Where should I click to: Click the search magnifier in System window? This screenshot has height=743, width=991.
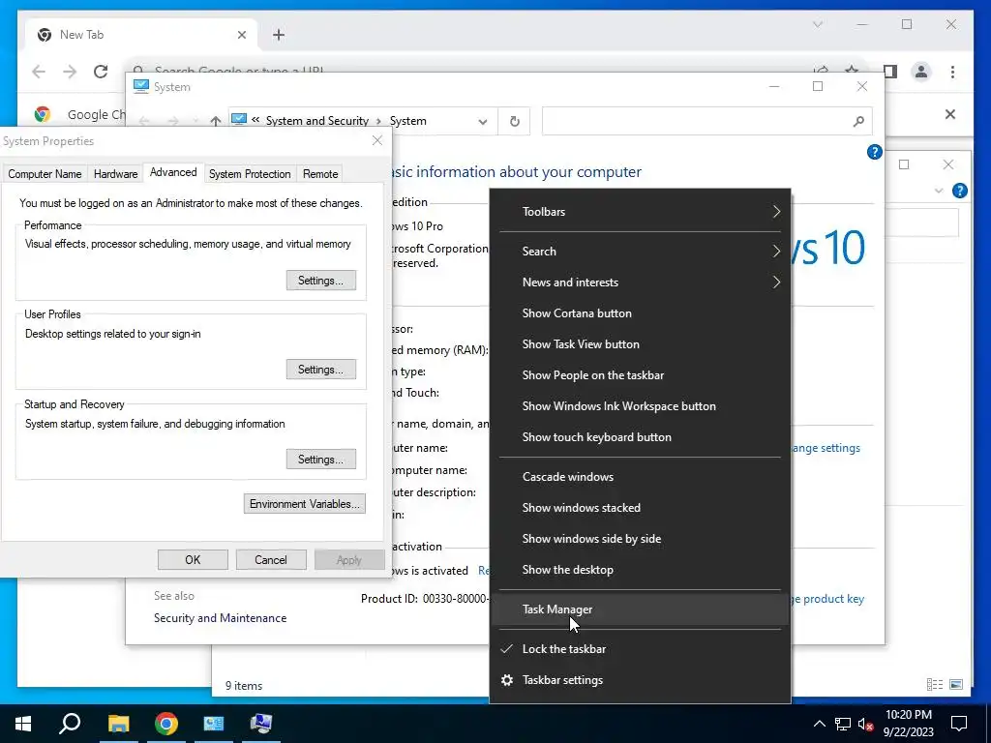858,121
